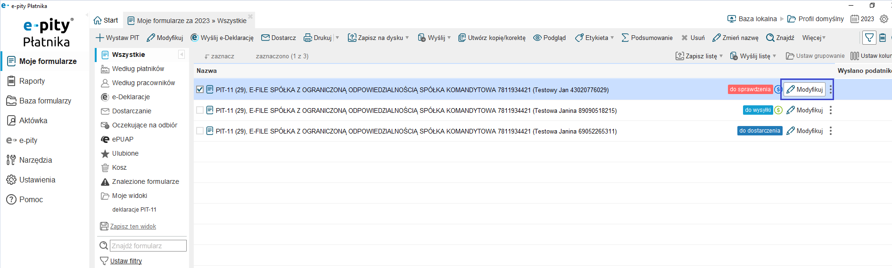The height and width of the screenshot is (268, 892).
Task: Click the Zapisz ten widok link
Action: tap(132, 226)
